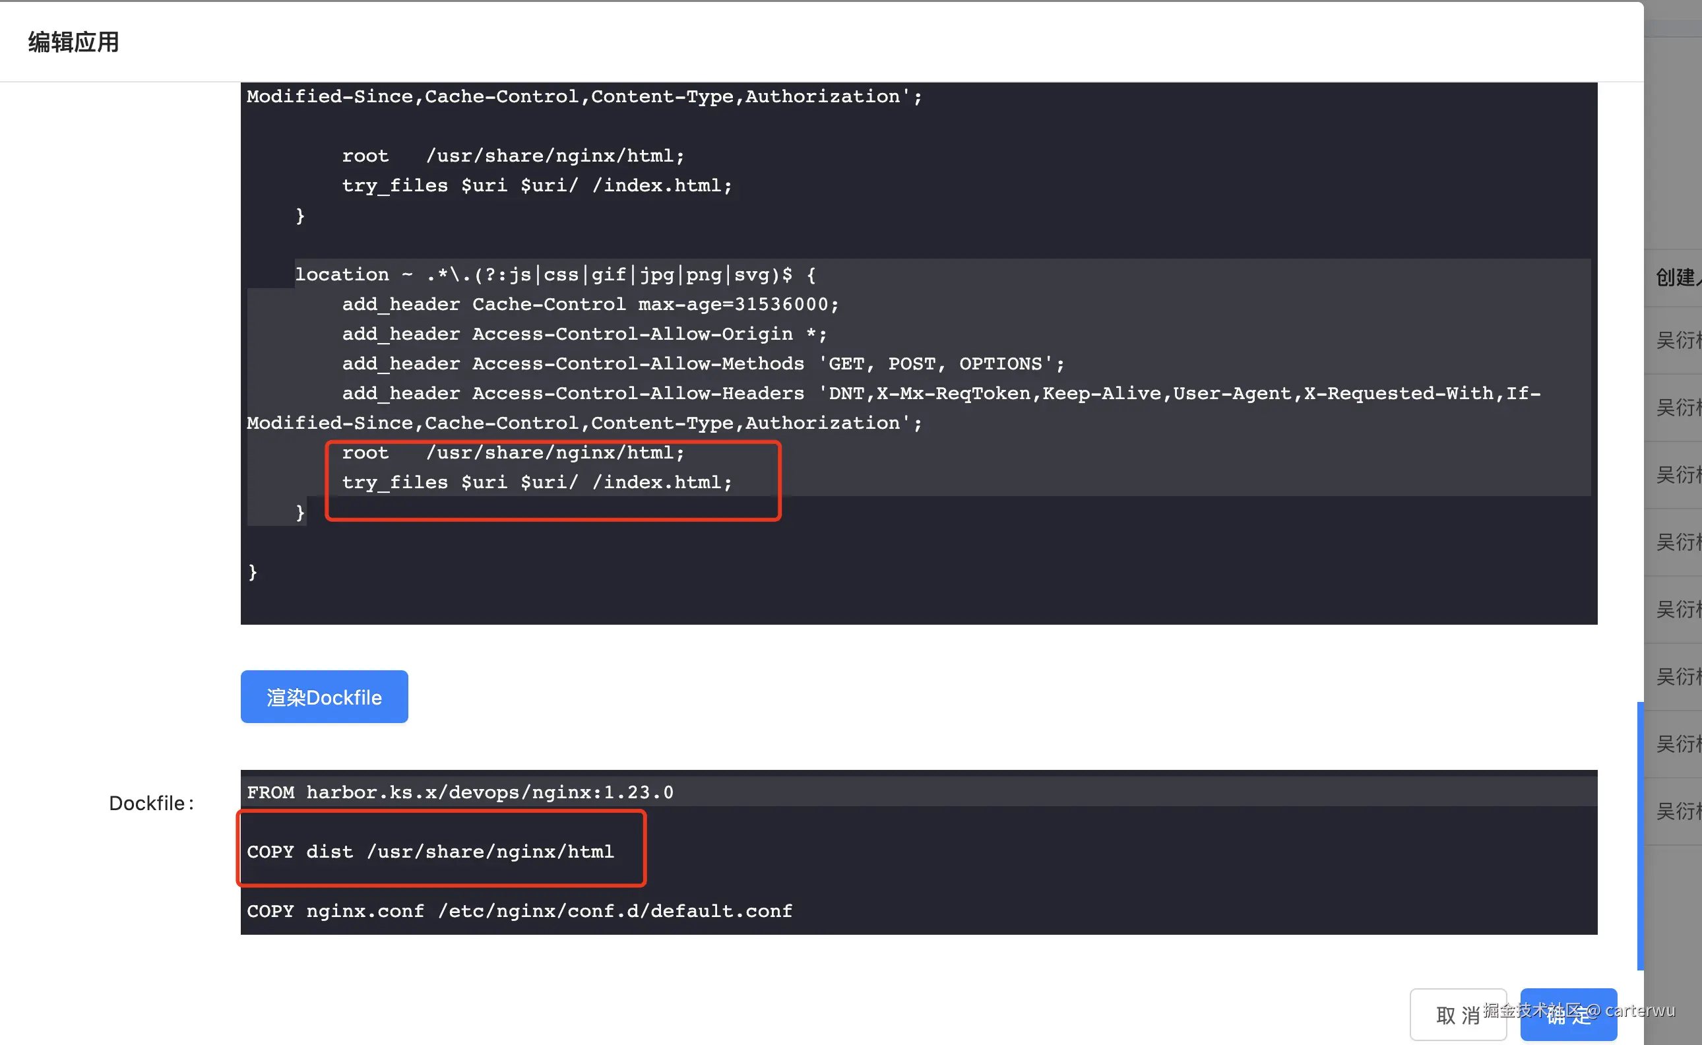Click the 渲染Dockfile button
The height and width of the screenshot is (1045, 1702).
(x=324, y=697)
